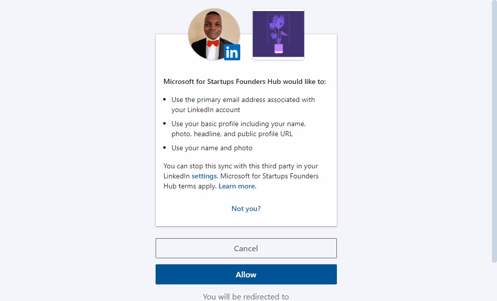Click the "You will be redirected to" text
The image size is (497, 301).
[246, 296]
